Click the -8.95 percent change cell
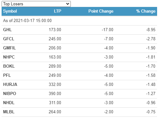This screenshot has height=118, width=159. [x=151, y=30]
